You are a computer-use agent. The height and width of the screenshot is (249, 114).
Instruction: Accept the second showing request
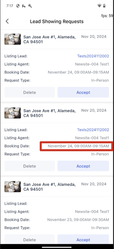(83, 166)
